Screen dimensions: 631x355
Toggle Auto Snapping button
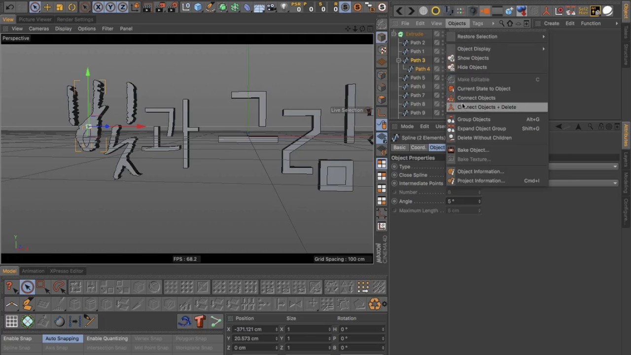(x=62, y=339)
